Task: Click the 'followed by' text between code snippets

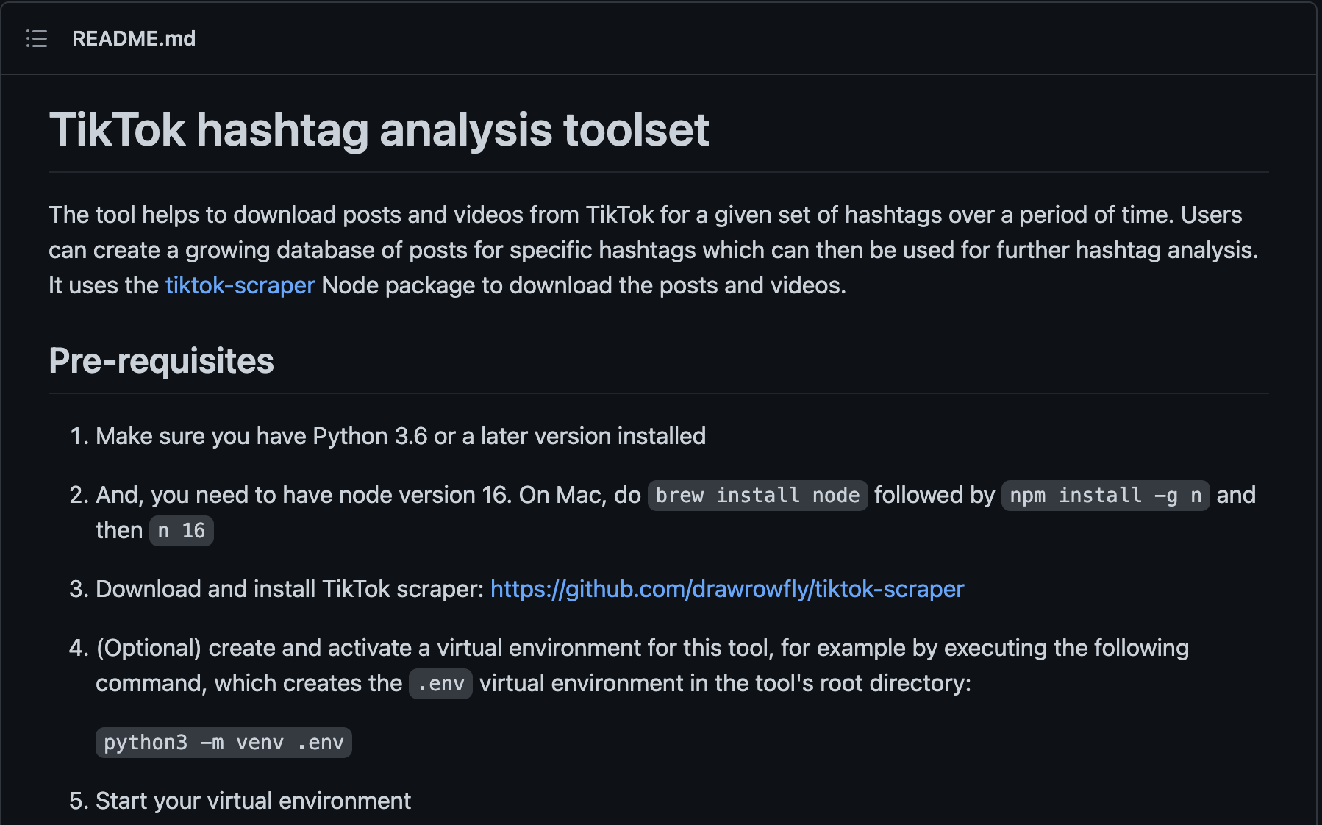Action: click(935, 495)
